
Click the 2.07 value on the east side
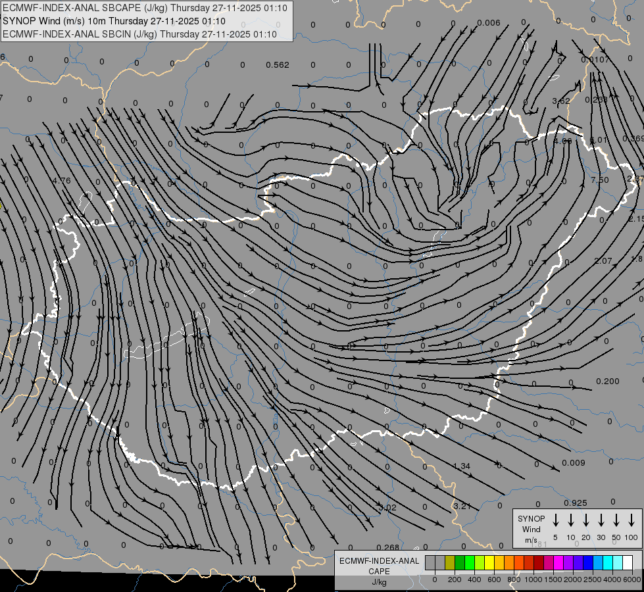[x=603, y=261]
